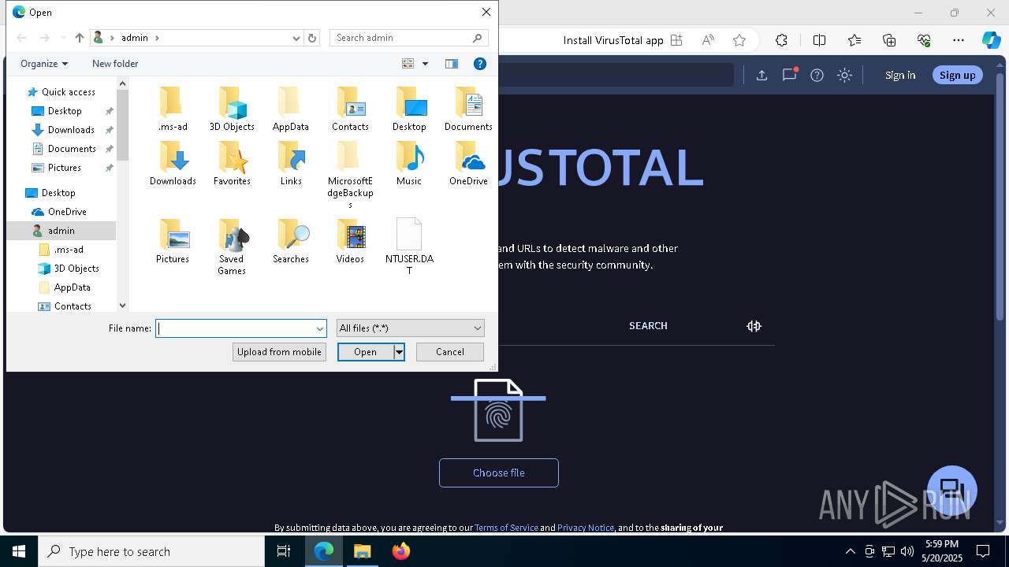This screenshot has height=567, width=1009.
Task: Open the Recent locations dropdown arrow
Action: [x=63, y=38]
